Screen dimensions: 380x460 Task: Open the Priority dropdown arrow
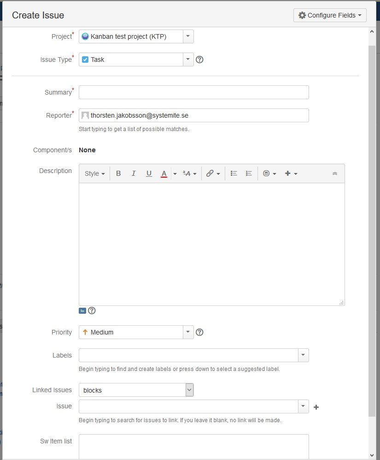pos(188,332)
